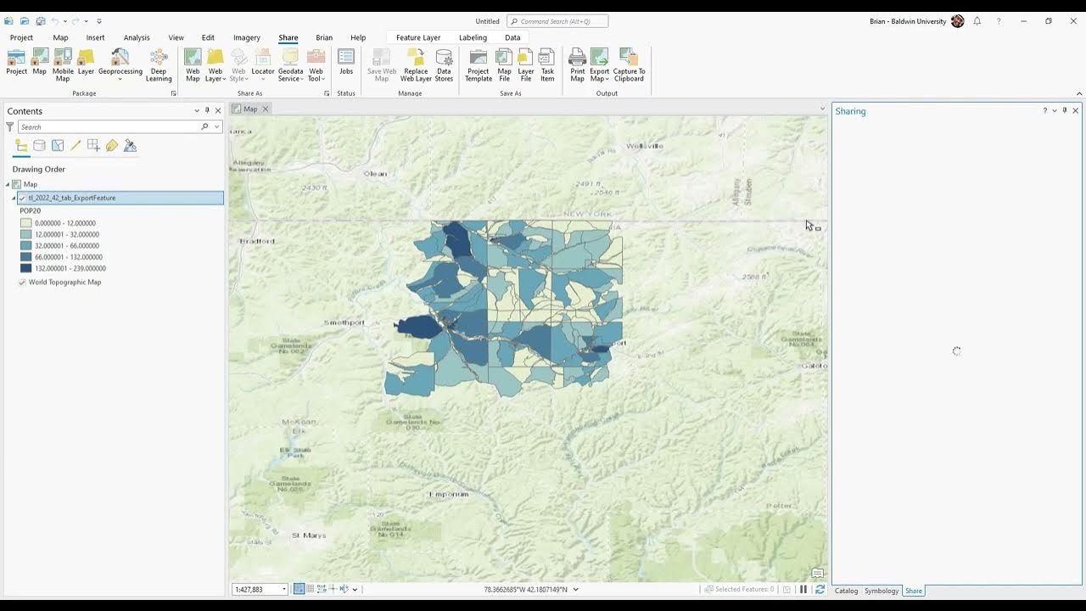
Task: Collapse the tl_2022_42_tab_ExportFeature layer legend
Action: 14,198
